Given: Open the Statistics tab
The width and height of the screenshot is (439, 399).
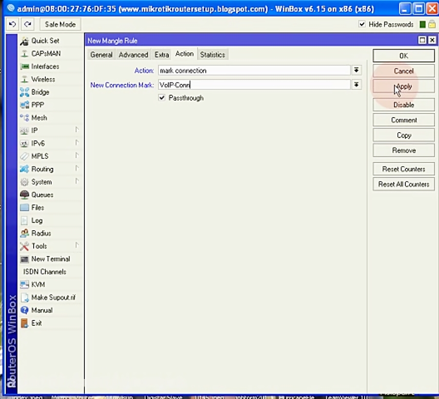Looking at the screenshot, I should (x=212, y=55).
